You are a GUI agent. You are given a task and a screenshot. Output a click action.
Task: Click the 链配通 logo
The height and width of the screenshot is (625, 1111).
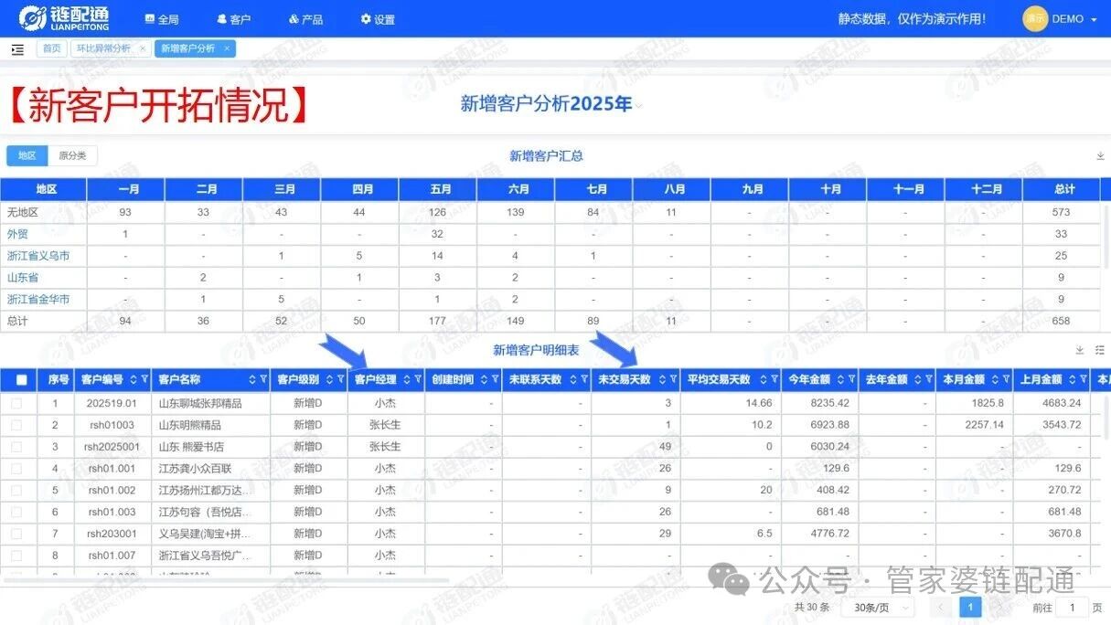pyautogui.click(x=64, y=18)
